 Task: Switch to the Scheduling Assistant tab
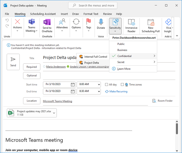(x=43, y=14)
